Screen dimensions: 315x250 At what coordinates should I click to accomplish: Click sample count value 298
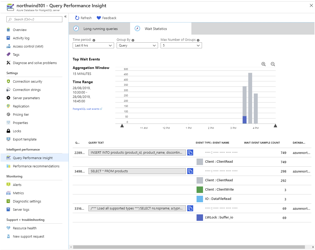pos(283,171)
